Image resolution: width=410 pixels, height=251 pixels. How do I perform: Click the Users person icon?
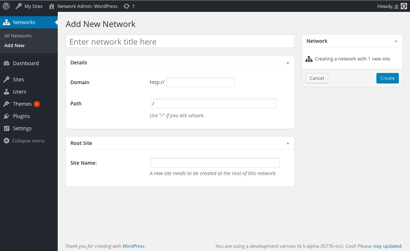click(6, 92)
